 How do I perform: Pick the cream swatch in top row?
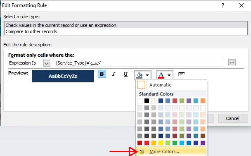click(x=154, y=101)
